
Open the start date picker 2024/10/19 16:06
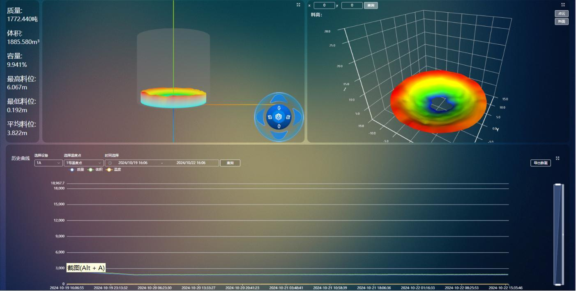pyautogui.click(x=133, y=163)
